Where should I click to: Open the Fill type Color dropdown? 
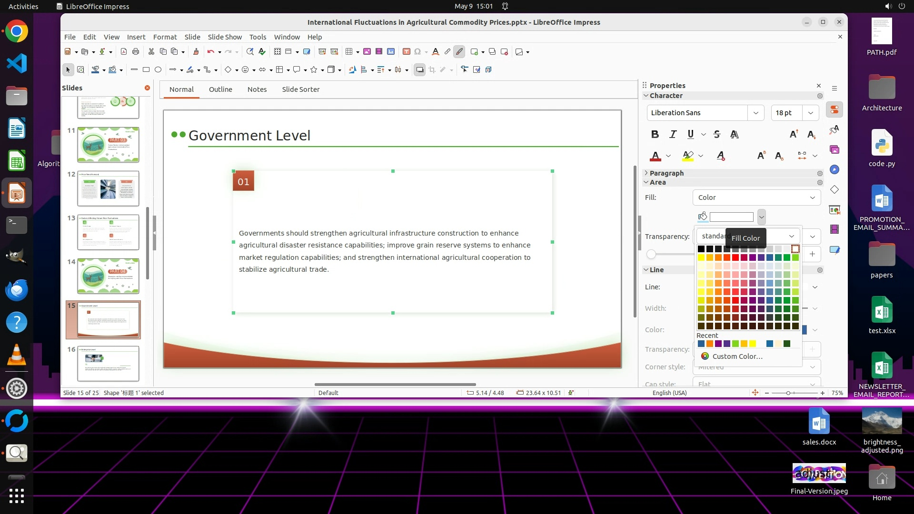(x=756, y=198)
